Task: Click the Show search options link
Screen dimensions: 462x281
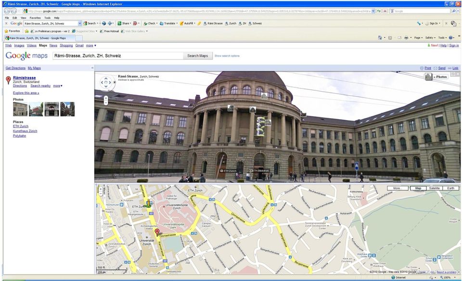Action: pos(227,56)
